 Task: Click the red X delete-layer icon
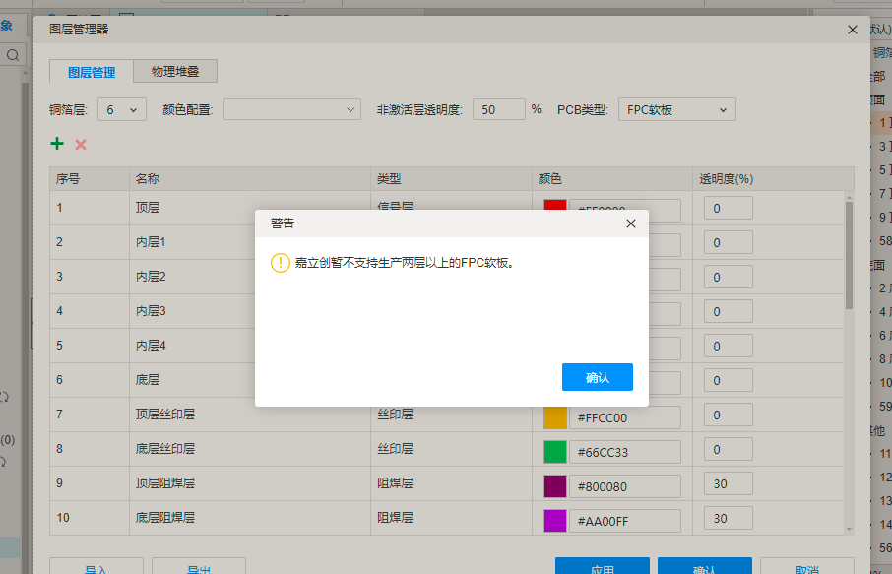(x=81, y=145)
